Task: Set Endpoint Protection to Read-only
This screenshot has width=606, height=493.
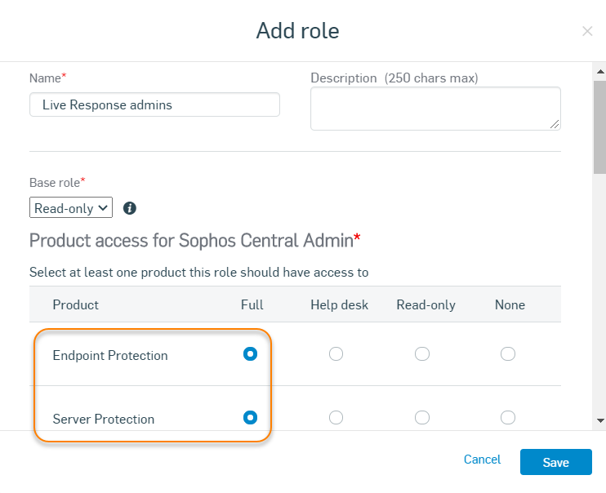Action: tap(422, 353)
